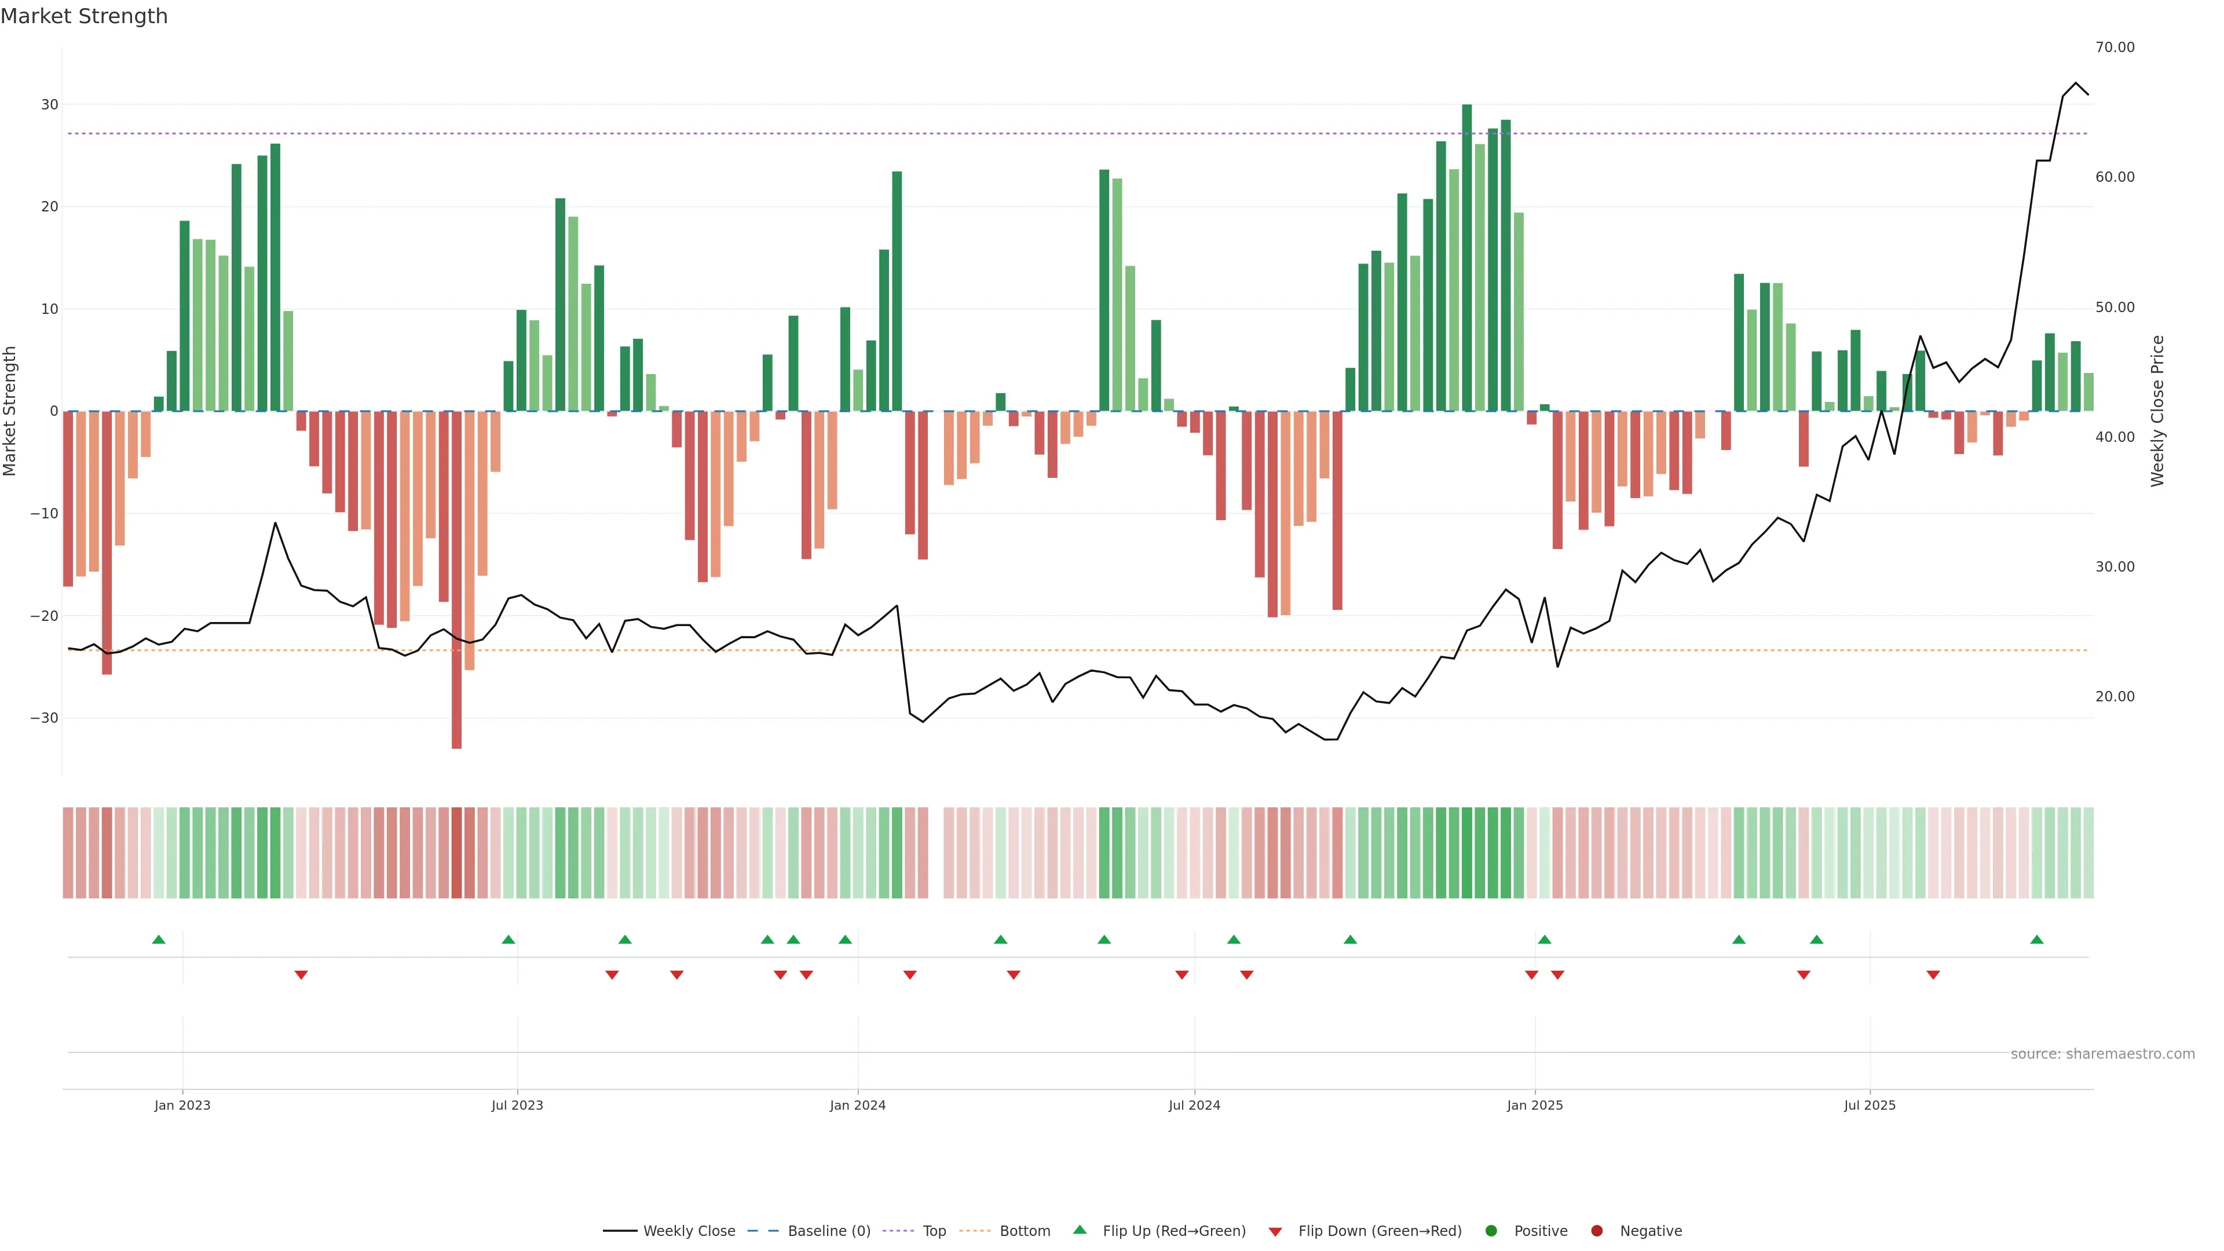Click the last red flip-down triangle after Jul 2025
Image resolution: width=2224 pixels, height=1251 pixels.
1933,975
